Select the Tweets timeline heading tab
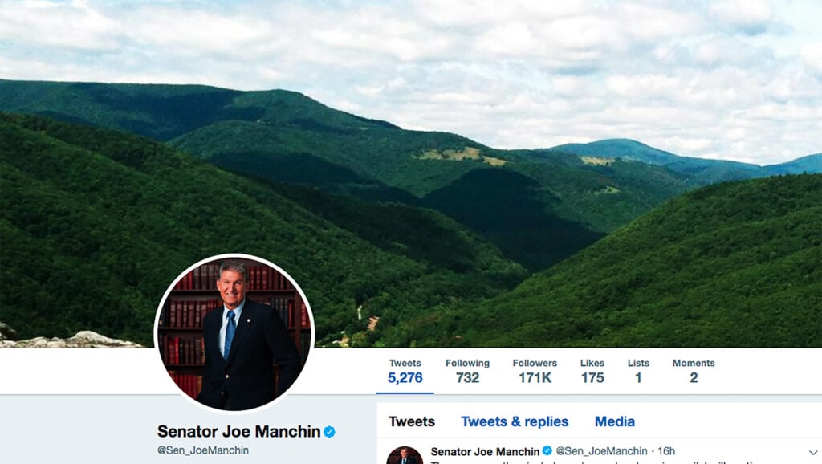822x464 pixels. click(412, 421)
